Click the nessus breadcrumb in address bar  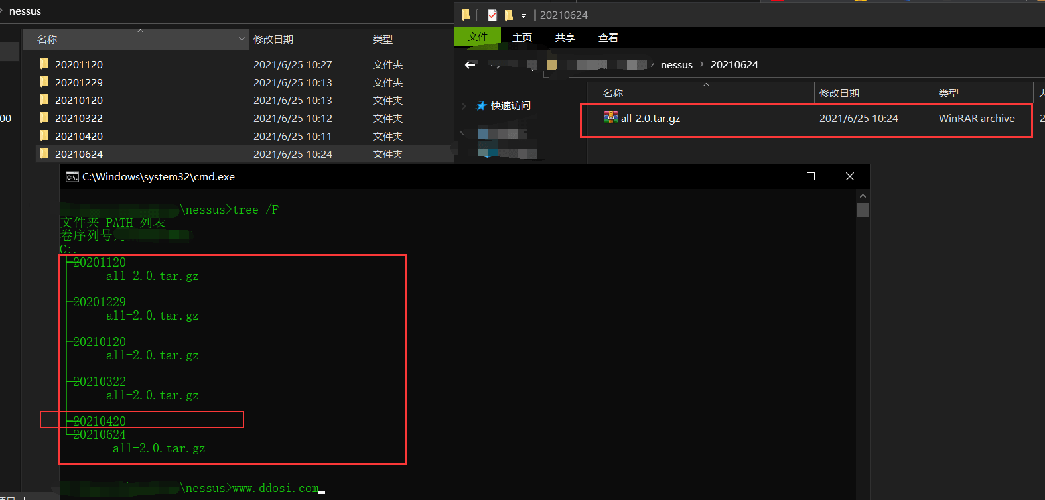[x=676, y=65]
